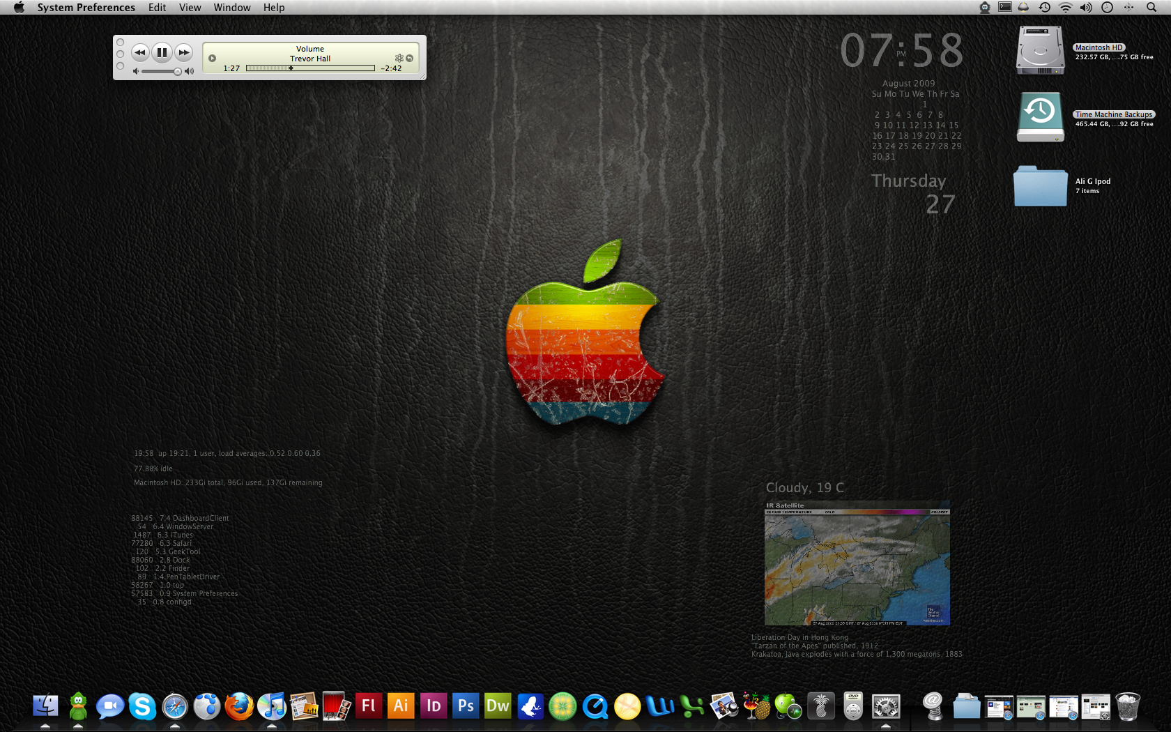Skip to previous track in mini player
Screen dimensions: 1171x732
(140, 52)
